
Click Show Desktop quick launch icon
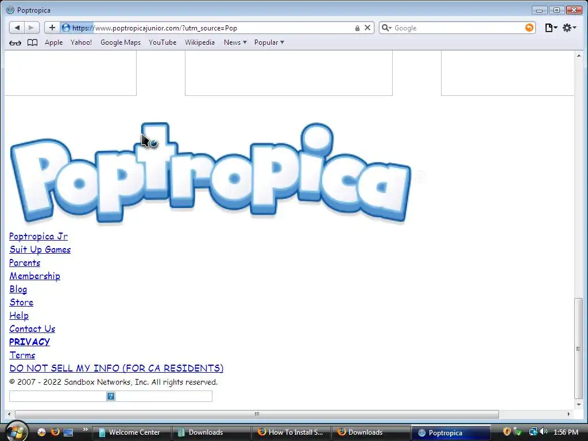[68, 432]
